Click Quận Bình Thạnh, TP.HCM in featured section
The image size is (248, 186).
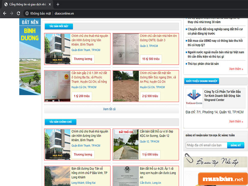pyautogui.click(x=86, y=50)
